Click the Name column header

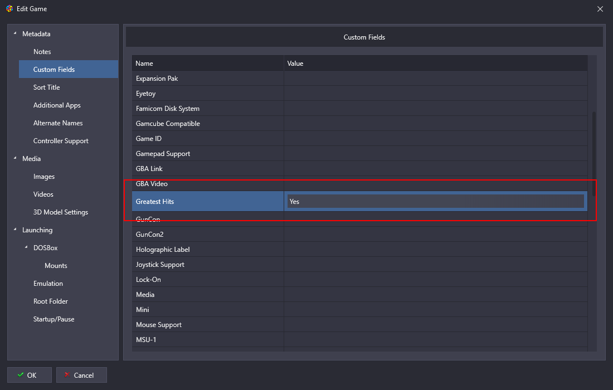pyautogui.click(x=208, y=63)
